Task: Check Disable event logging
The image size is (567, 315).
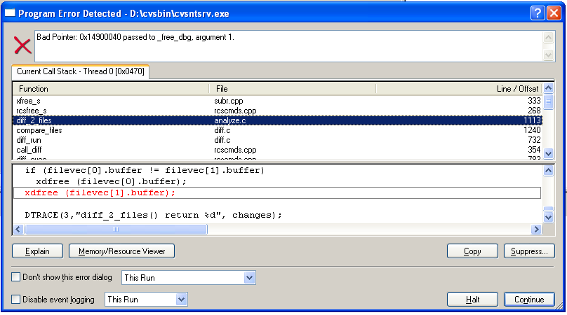Action: (x=15, y=299)
